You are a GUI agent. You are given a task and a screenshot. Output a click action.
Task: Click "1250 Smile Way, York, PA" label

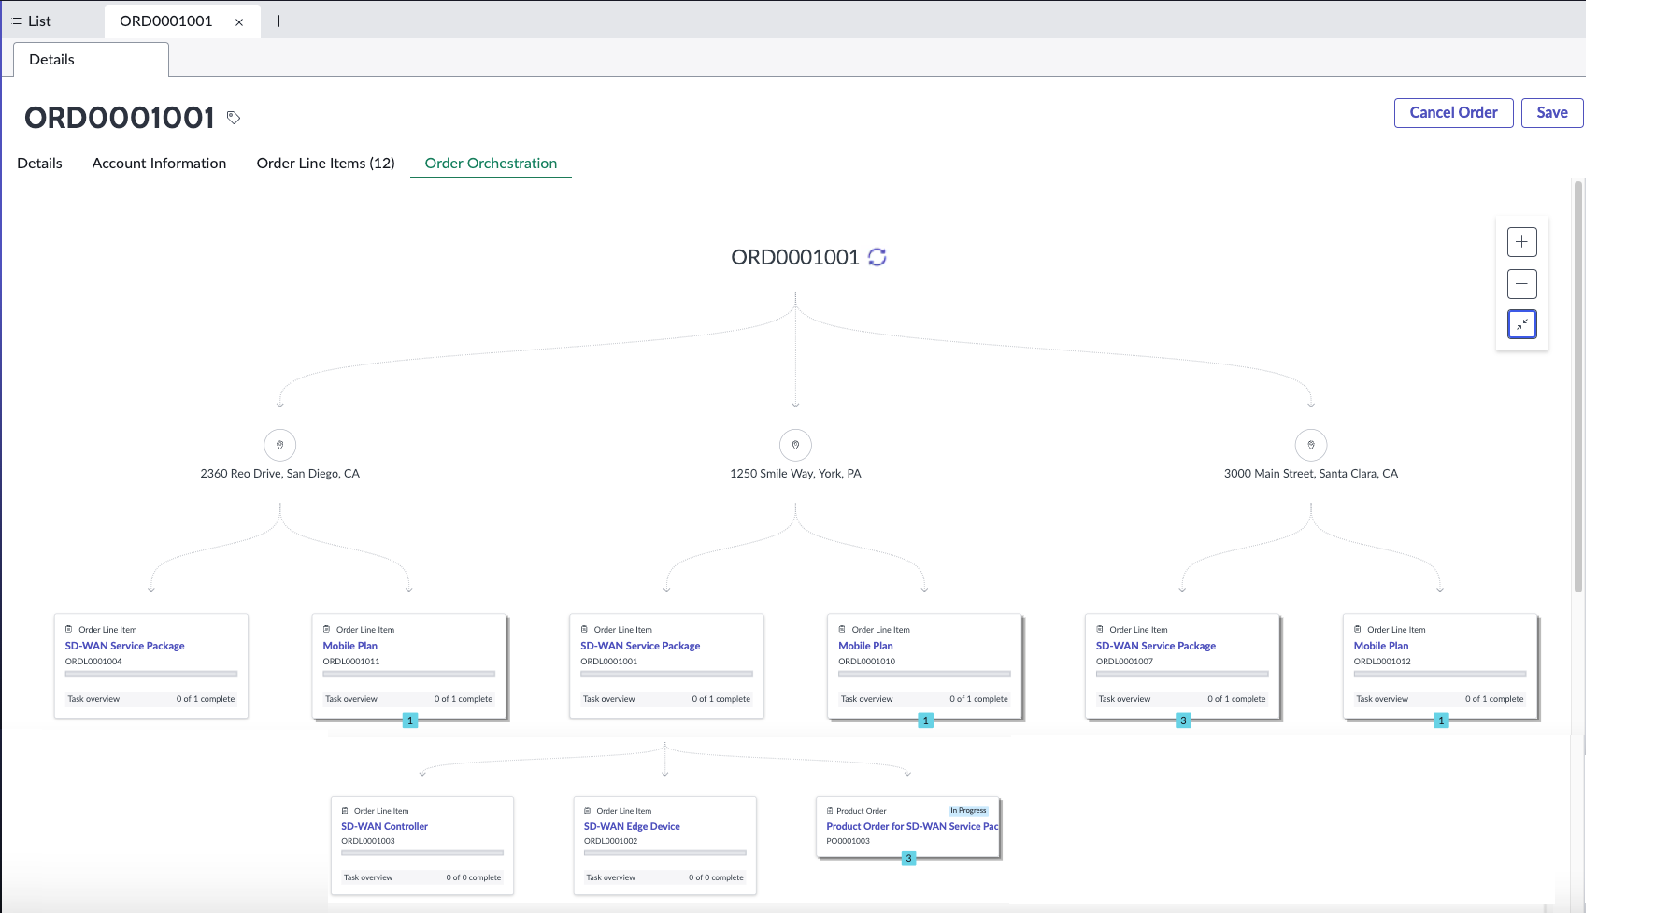point(796,474)
